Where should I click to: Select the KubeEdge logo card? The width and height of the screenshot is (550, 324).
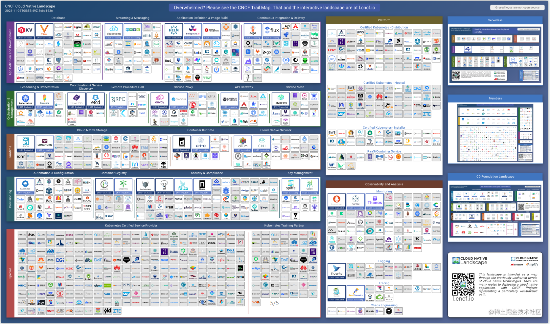(25, 186)
